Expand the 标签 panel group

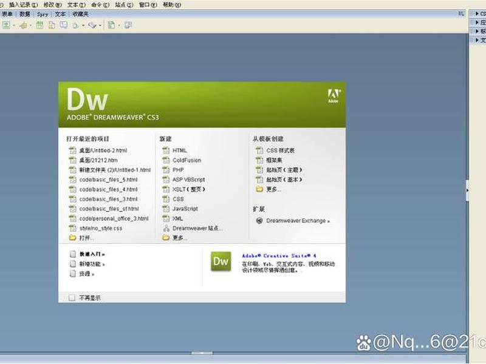(x=477, y=32)
